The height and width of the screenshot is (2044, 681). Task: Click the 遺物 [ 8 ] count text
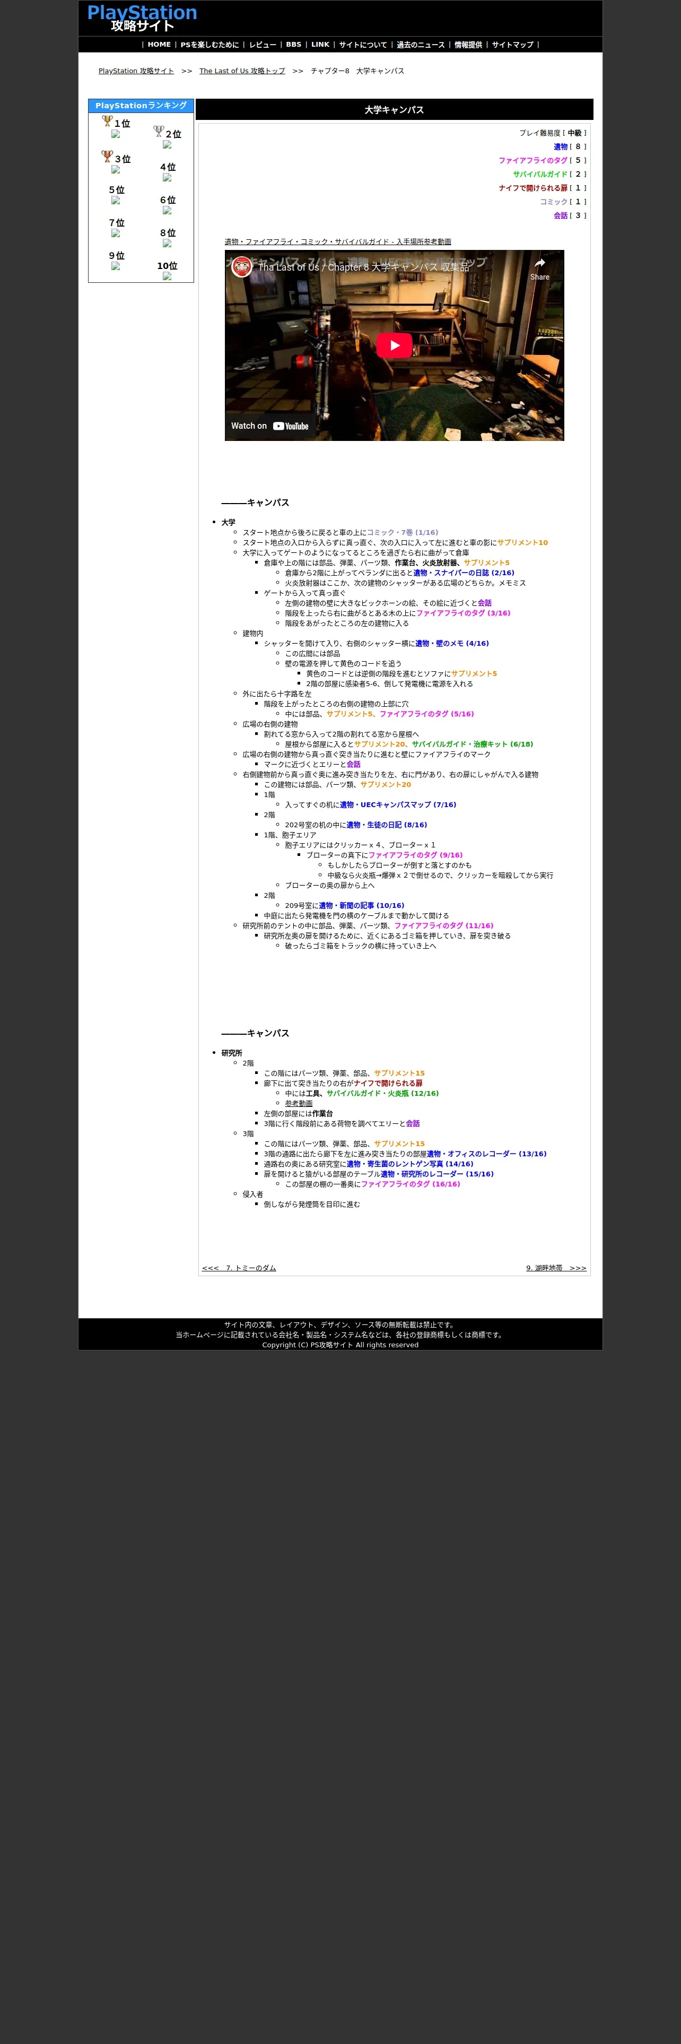click(x=570, y=147)
